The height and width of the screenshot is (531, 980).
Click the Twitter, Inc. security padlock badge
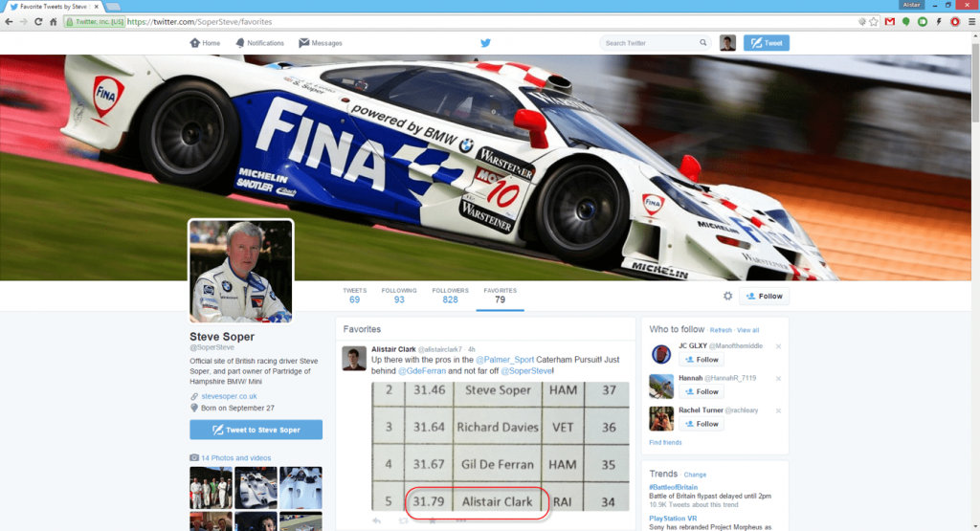[95, 21]
